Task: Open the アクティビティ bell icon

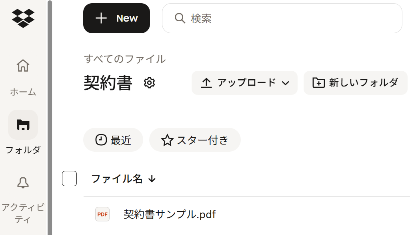Action: tap(23, 183)
